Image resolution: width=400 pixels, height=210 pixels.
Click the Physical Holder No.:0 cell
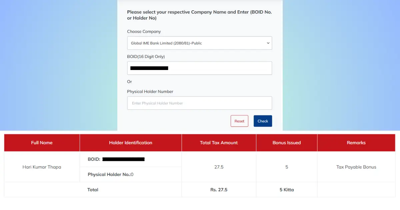[x=110, y=174]
